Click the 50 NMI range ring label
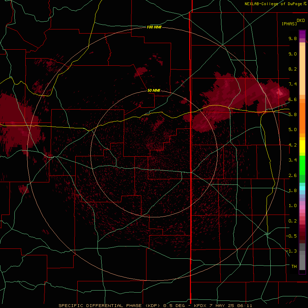Image resolution: width=308 pixels, height=308 pixels. 154,90
